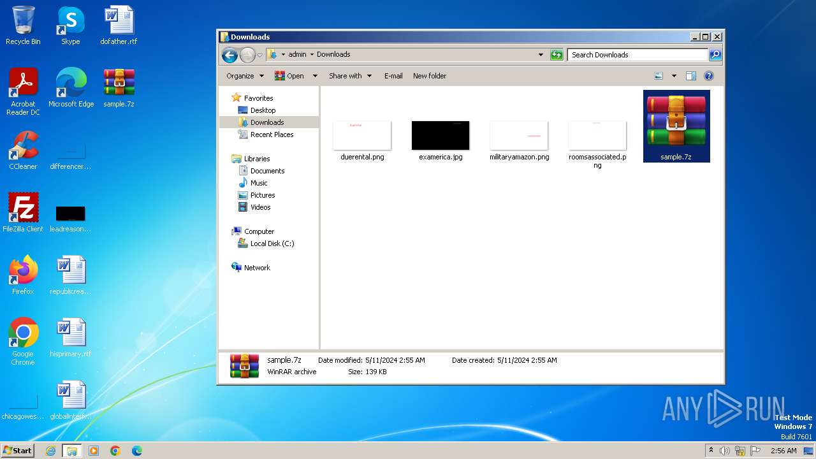Viewport: 816px width, 459px height.
Task: Open Recent Places in navigation pane
Action: (x=266, y=135)
